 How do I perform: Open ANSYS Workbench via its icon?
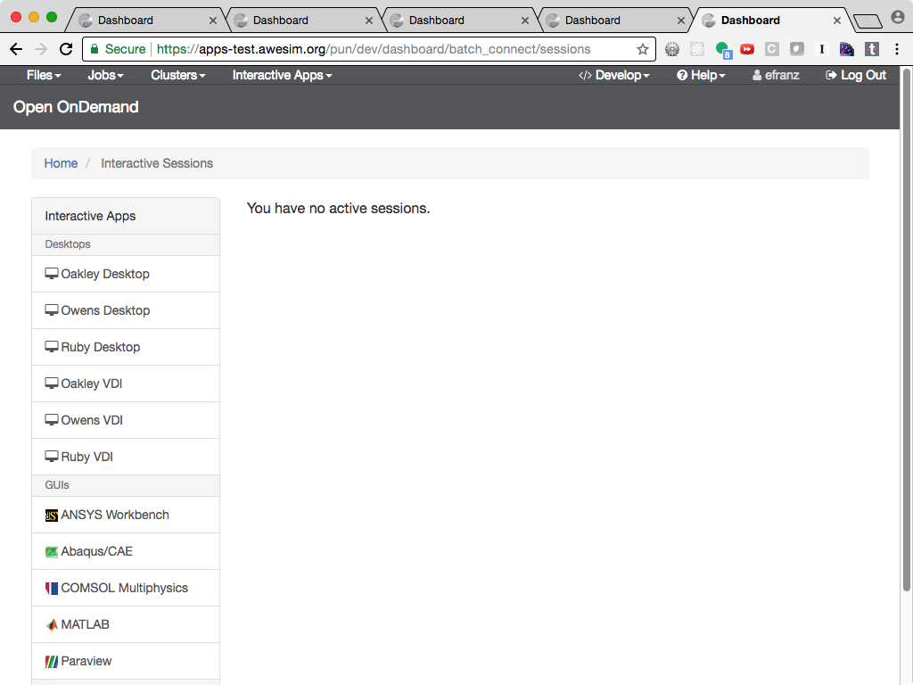(51, 515)
